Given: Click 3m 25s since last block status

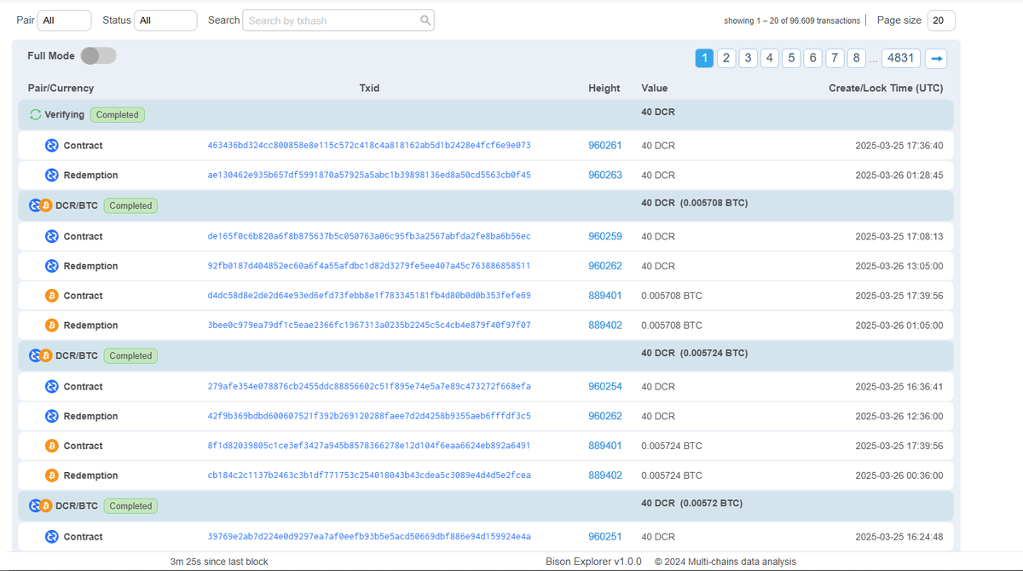Looking at the screenshot, I should coord(219,562).
